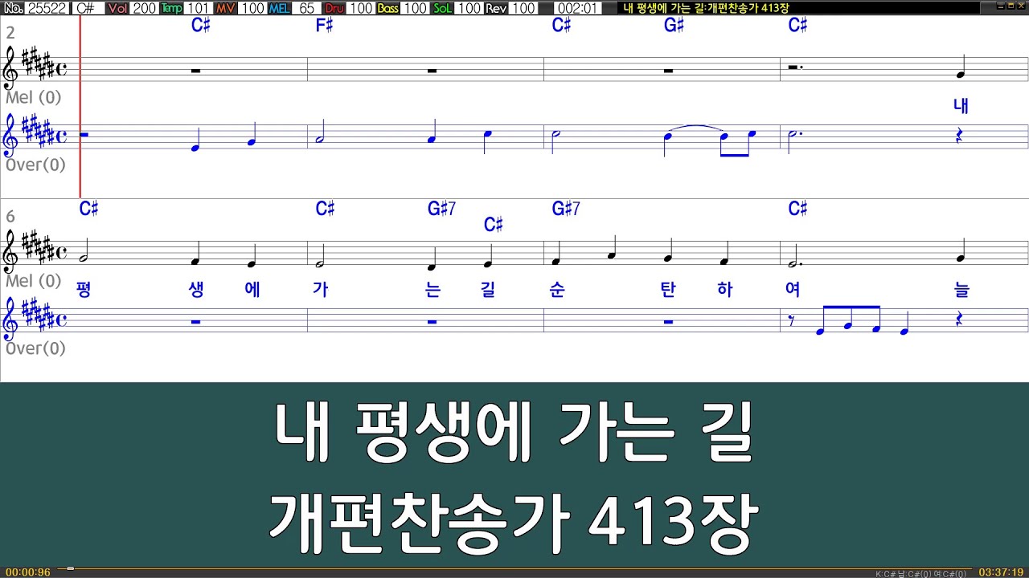Click measure number 2
Viewport: 1029px width, 578px height.
(x=10, y=33)
